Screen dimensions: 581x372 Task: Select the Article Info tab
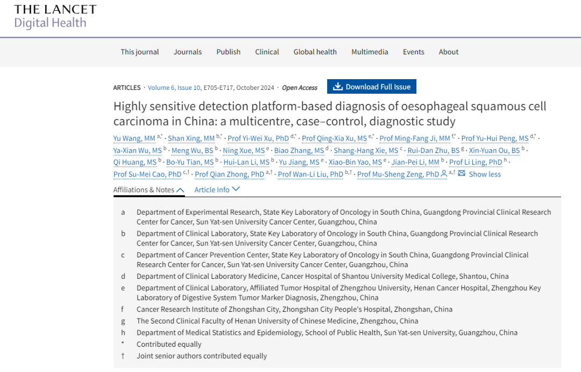point(217,189)
